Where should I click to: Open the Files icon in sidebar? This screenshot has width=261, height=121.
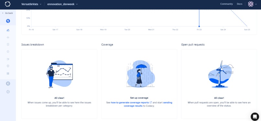(x=8, y=45)
